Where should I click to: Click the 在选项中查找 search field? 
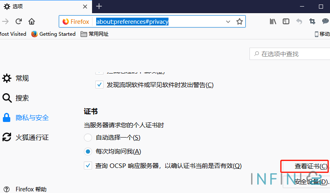[x=290, y=54]
